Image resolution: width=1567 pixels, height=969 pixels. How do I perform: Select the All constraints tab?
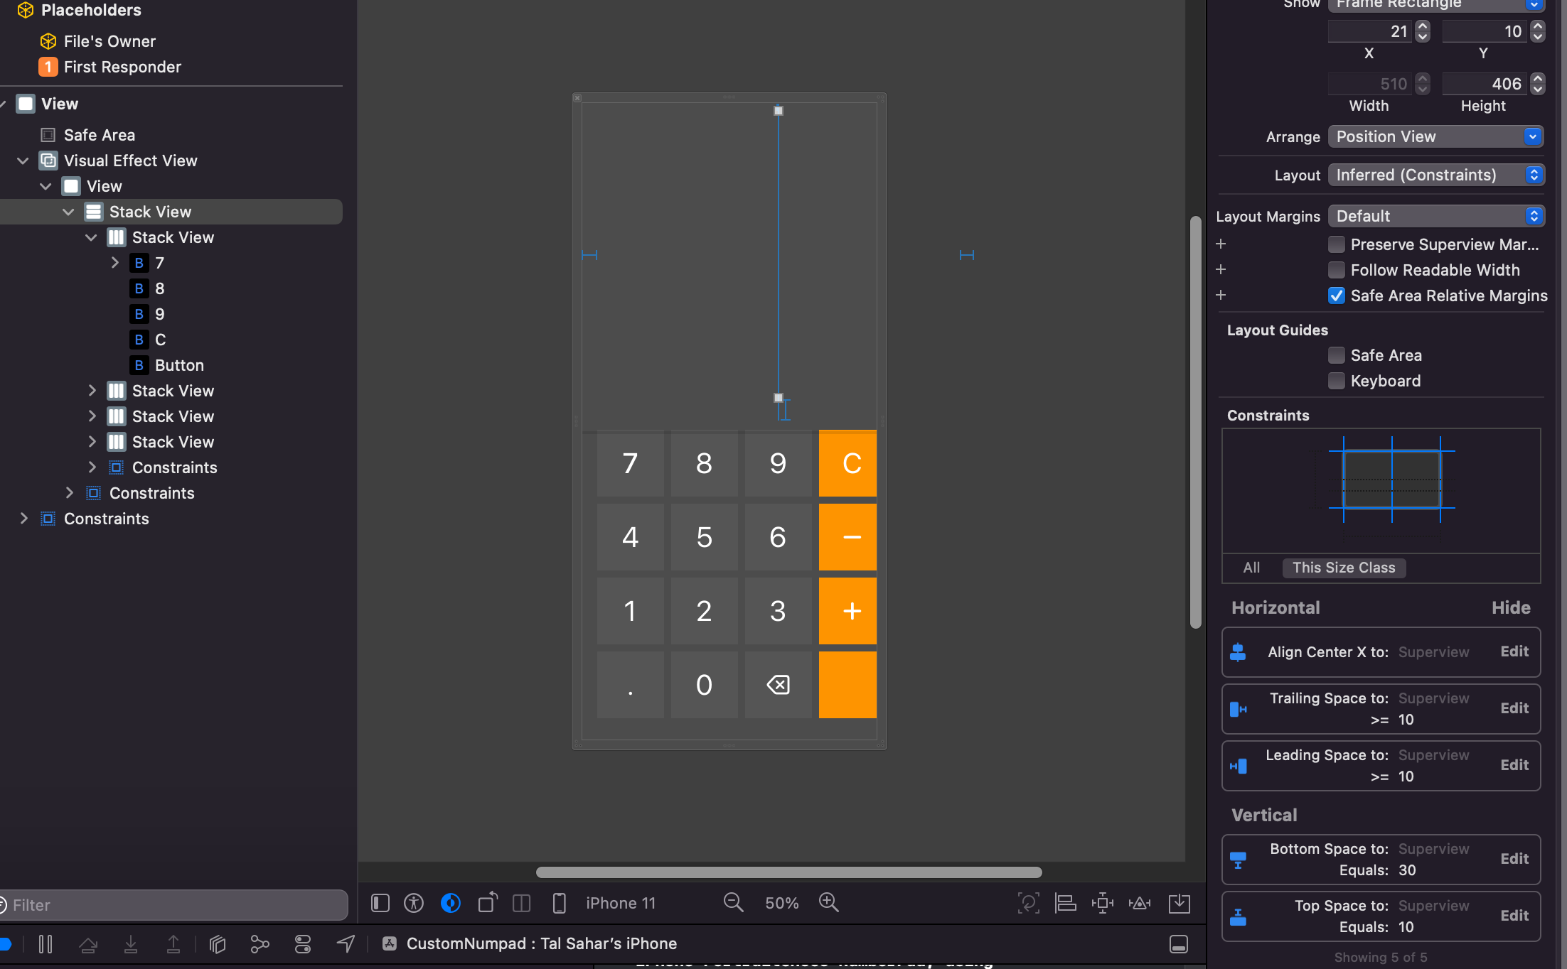coord(1251,568)
